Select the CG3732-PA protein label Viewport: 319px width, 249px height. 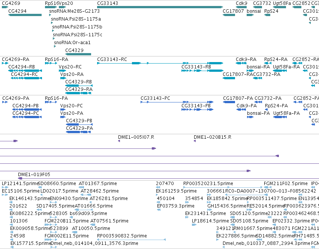click(x=268, y=98)
